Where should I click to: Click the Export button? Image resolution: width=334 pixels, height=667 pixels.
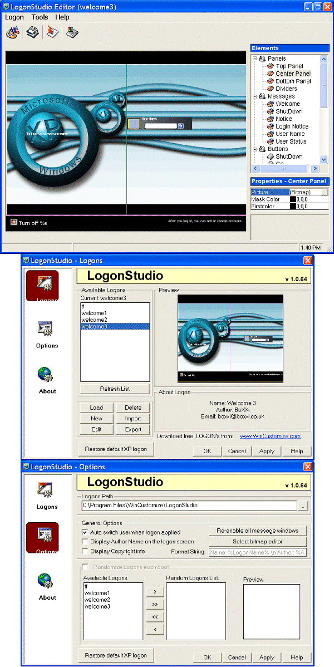133,430
